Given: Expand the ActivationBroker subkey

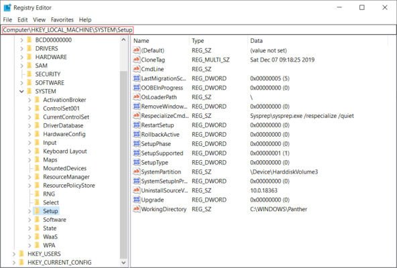Looking at the screenshot, I should tap(30, 100).
